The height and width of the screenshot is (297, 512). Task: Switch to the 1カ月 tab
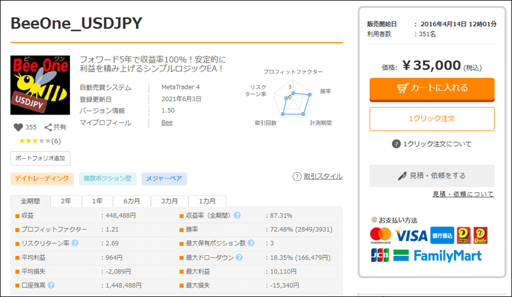(x=207, y=201)
